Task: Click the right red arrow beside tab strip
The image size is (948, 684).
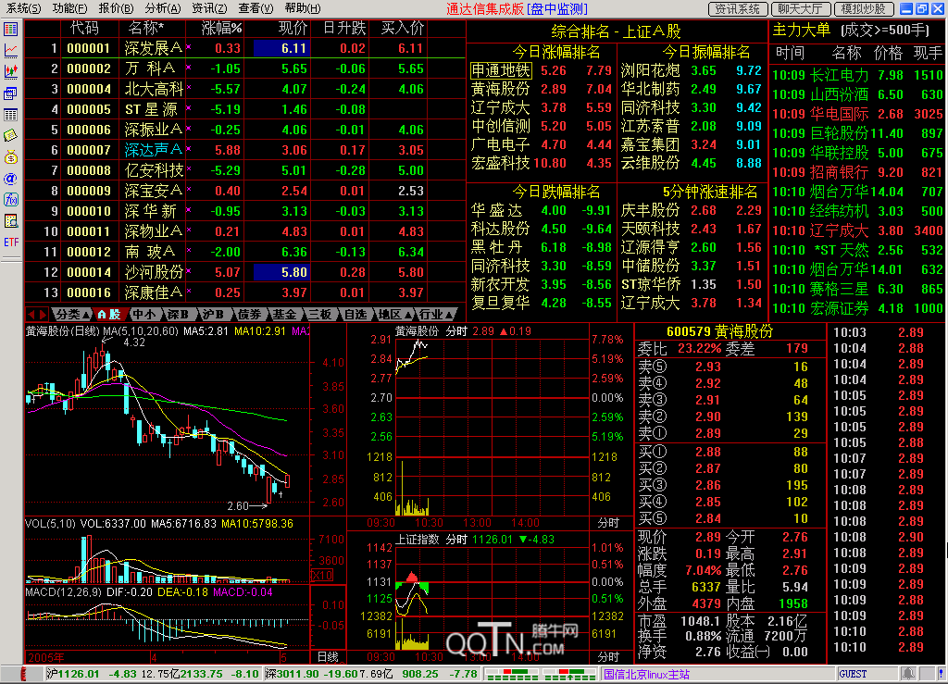Action: pyautogui.click(x=43, y=314)
